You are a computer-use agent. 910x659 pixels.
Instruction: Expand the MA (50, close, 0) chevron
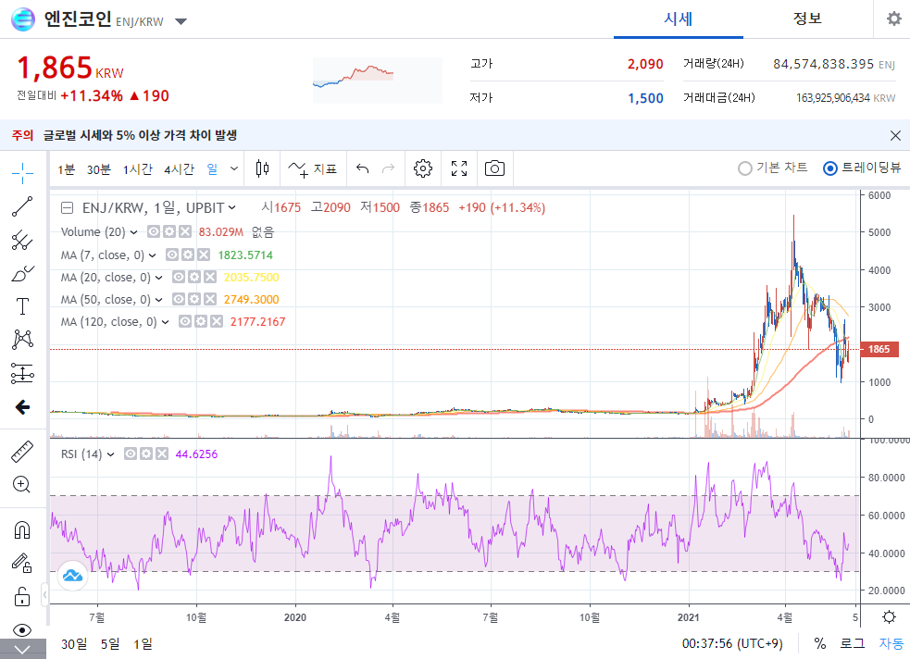coord(158,300)
